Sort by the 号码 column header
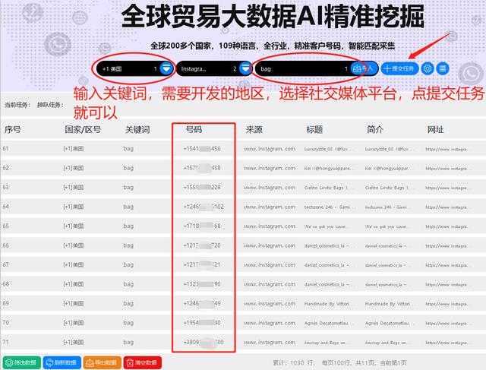This screenshot has width=486, height=370. pos(194,130)
